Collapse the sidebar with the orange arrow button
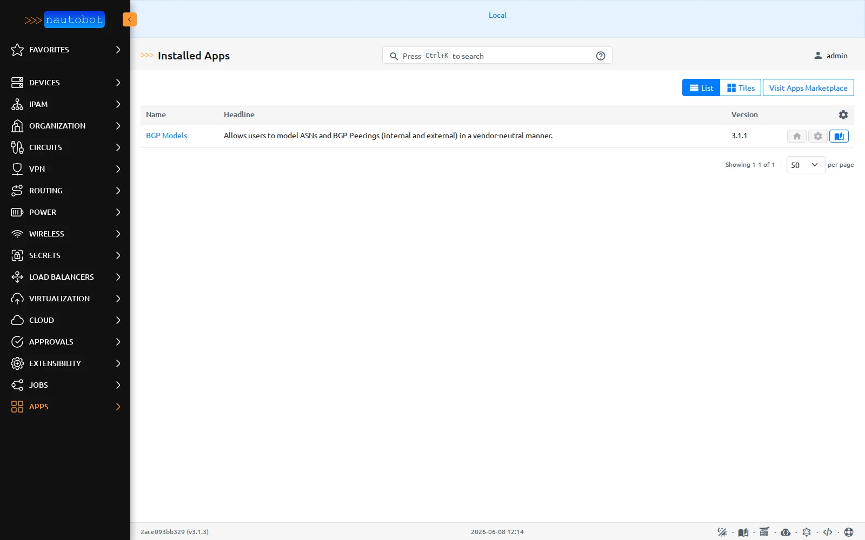 (x=130, y=19)
